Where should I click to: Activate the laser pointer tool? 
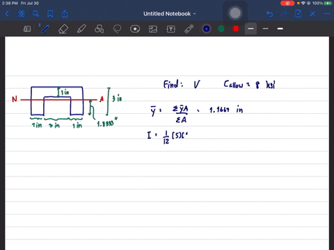(189, 29)
